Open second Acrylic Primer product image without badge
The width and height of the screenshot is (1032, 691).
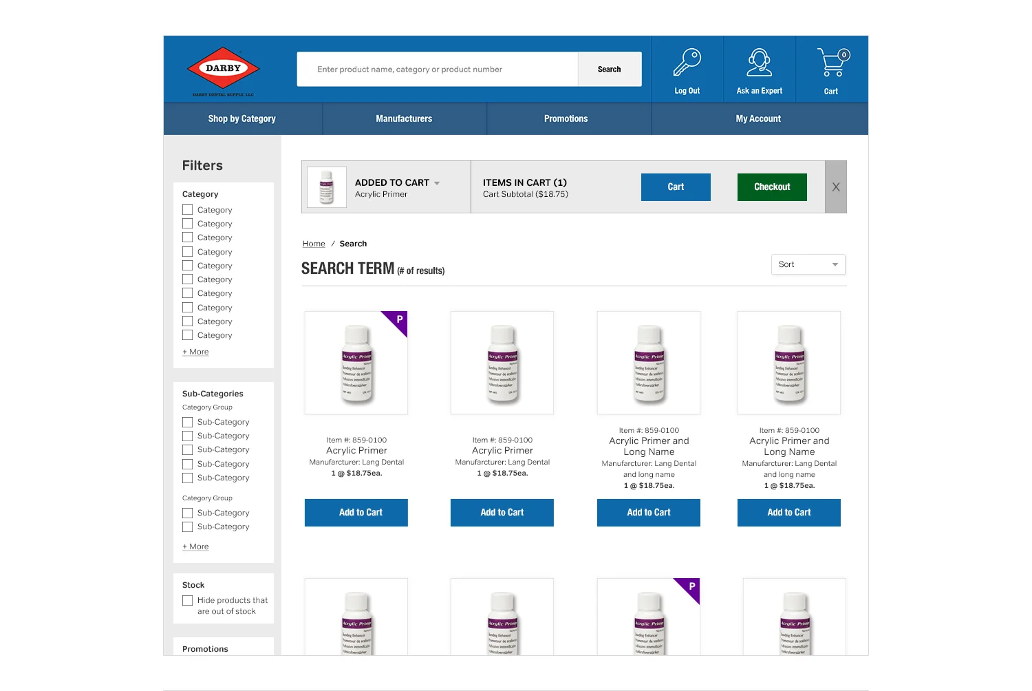coord(502,363)
